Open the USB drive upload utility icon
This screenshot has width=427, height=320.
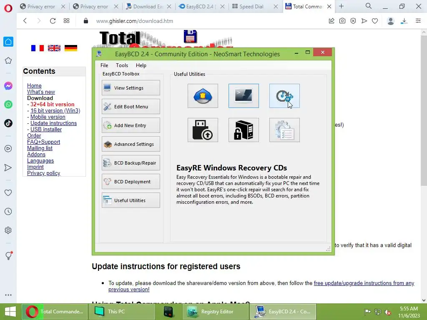coord(203,130)
